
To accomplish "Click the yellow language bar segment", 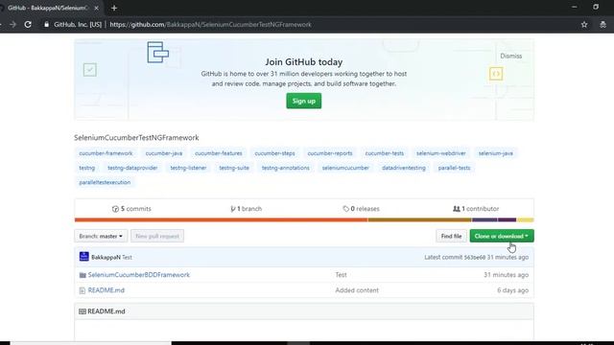I will coord(525,219).
